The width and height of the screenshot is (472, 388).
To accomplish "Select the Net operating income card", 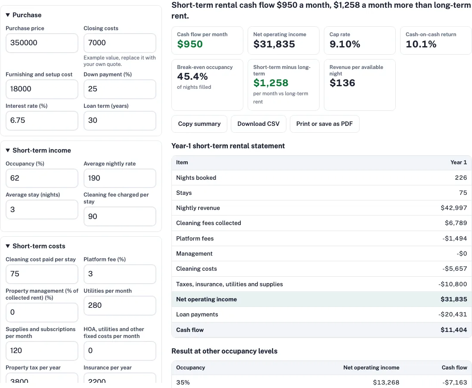I will point(283,41).
